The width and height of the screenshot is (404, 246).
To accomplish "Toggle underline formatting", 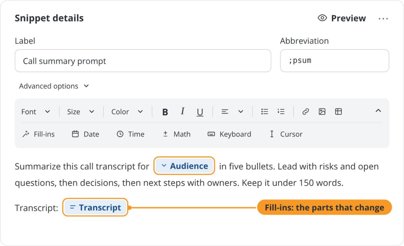I will coord(200,112).
